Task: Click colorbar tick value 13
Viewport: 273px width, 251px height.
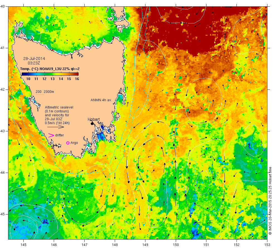Action: pyautogui.click(x=53, y=79)
